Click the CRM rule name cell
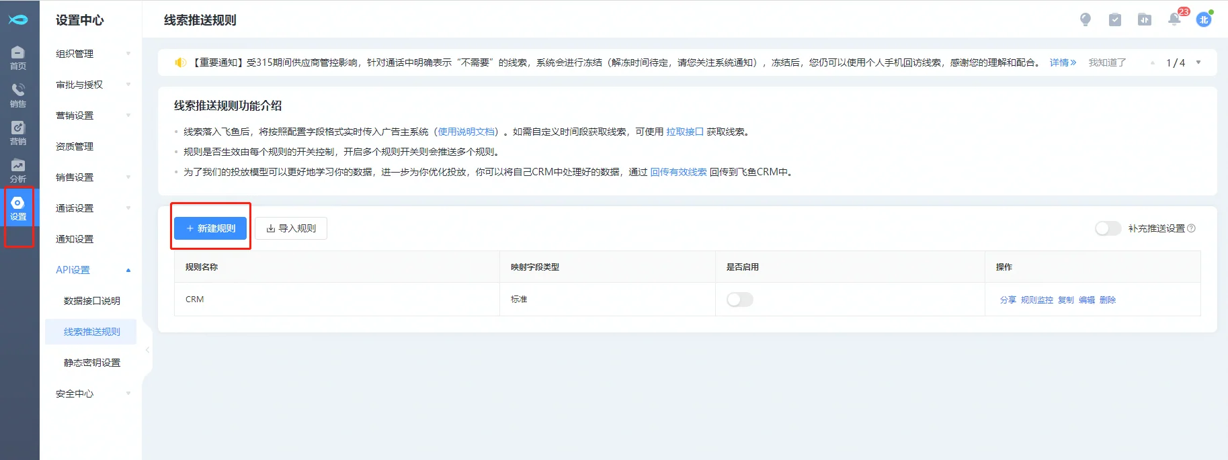The height and width of the screenshot is (460, 1228). pos(337,300)
